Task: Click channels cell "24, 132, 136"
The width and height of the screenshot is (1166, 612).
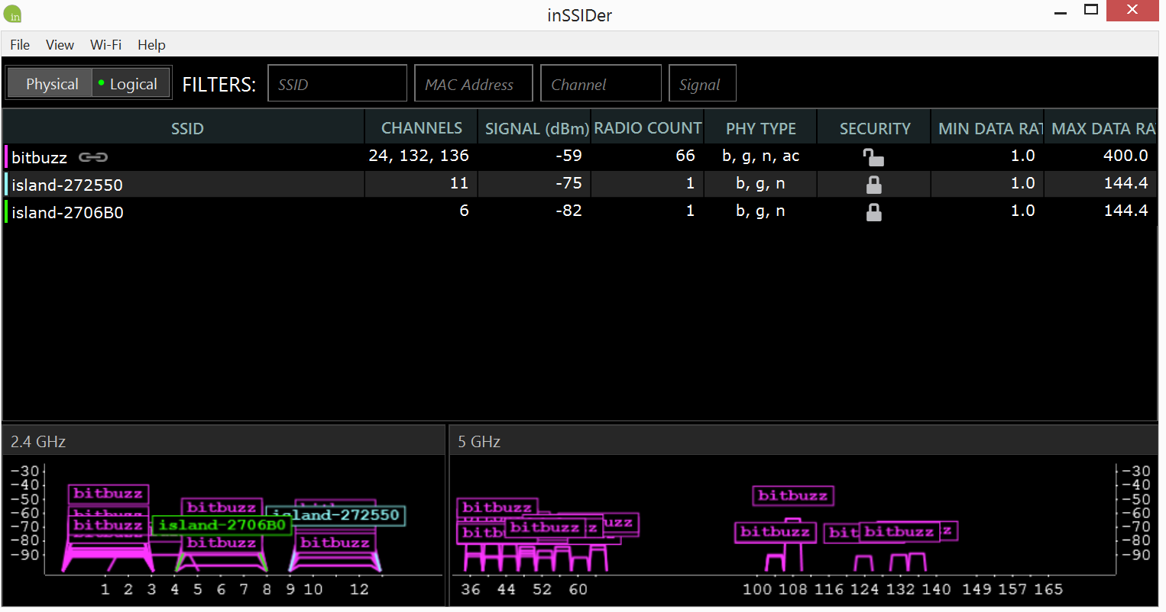Action: point(419,156)
